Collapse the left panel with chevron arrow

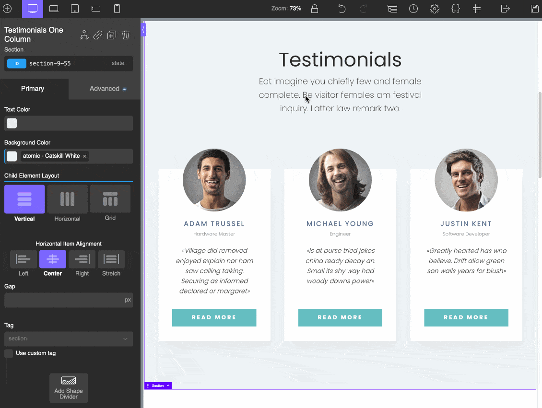(143, 29)
